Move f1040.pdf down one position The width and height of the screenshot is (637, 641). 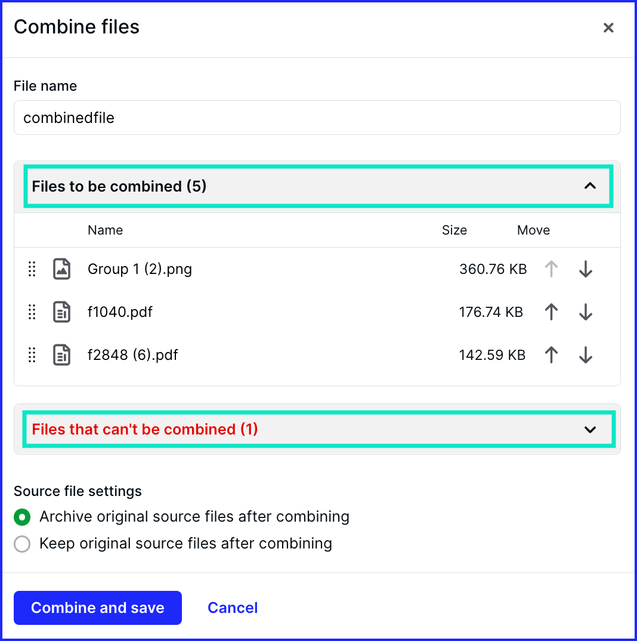586,312
